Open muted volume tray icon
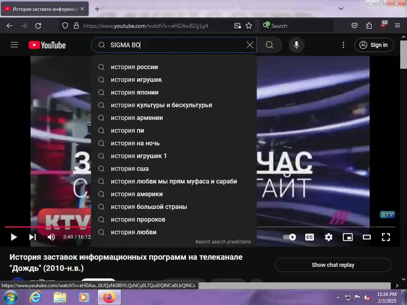The image size is (407, 305). [367, 298]
